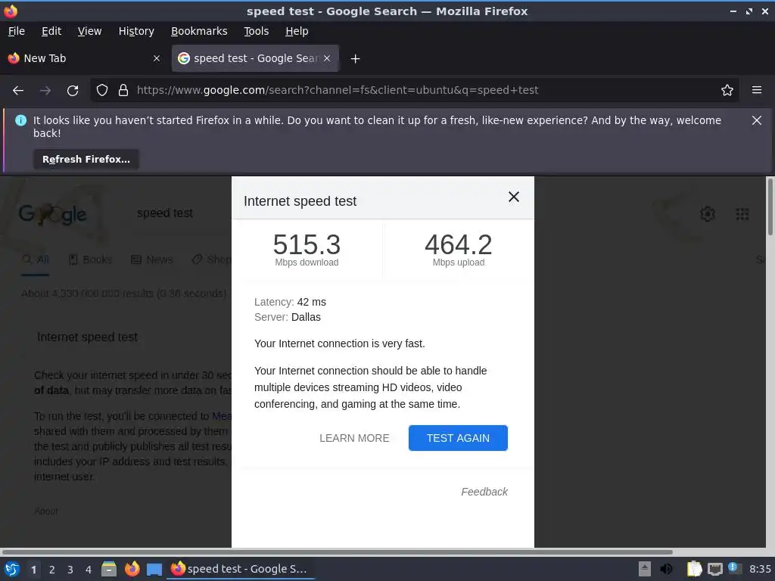Show site security info via padlock icon
Viewport: 775px width, 581px height.
[123, 91]
